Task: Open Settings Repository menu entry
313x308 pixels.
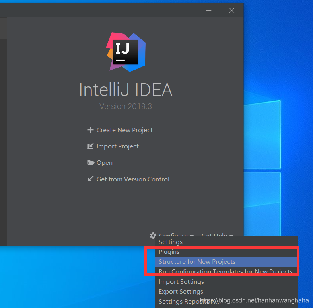Action: (226, 301)
